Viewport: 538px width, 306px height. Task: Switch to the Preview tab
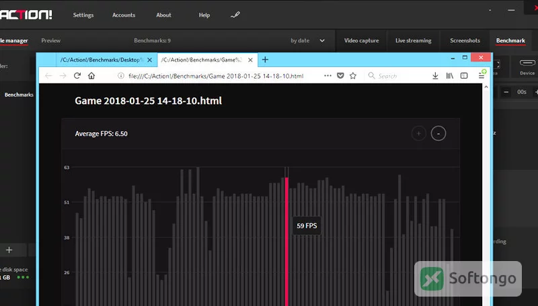[x=51, y=40]
